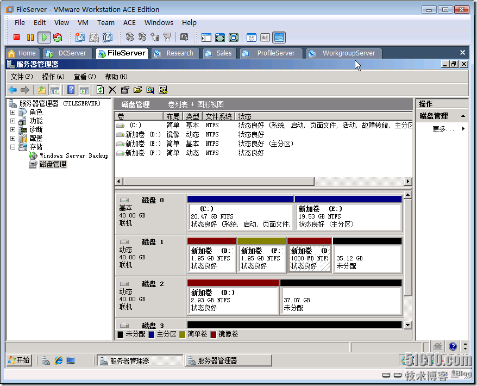The height and width of the screenshot is (386, 477).
Task: Switch to the ProfileServer tab
Action: pos(271,53)
